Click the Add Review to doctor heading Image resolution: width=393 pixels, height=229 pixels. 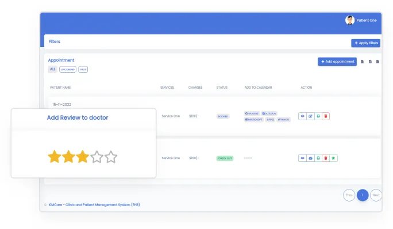[78, 117]
